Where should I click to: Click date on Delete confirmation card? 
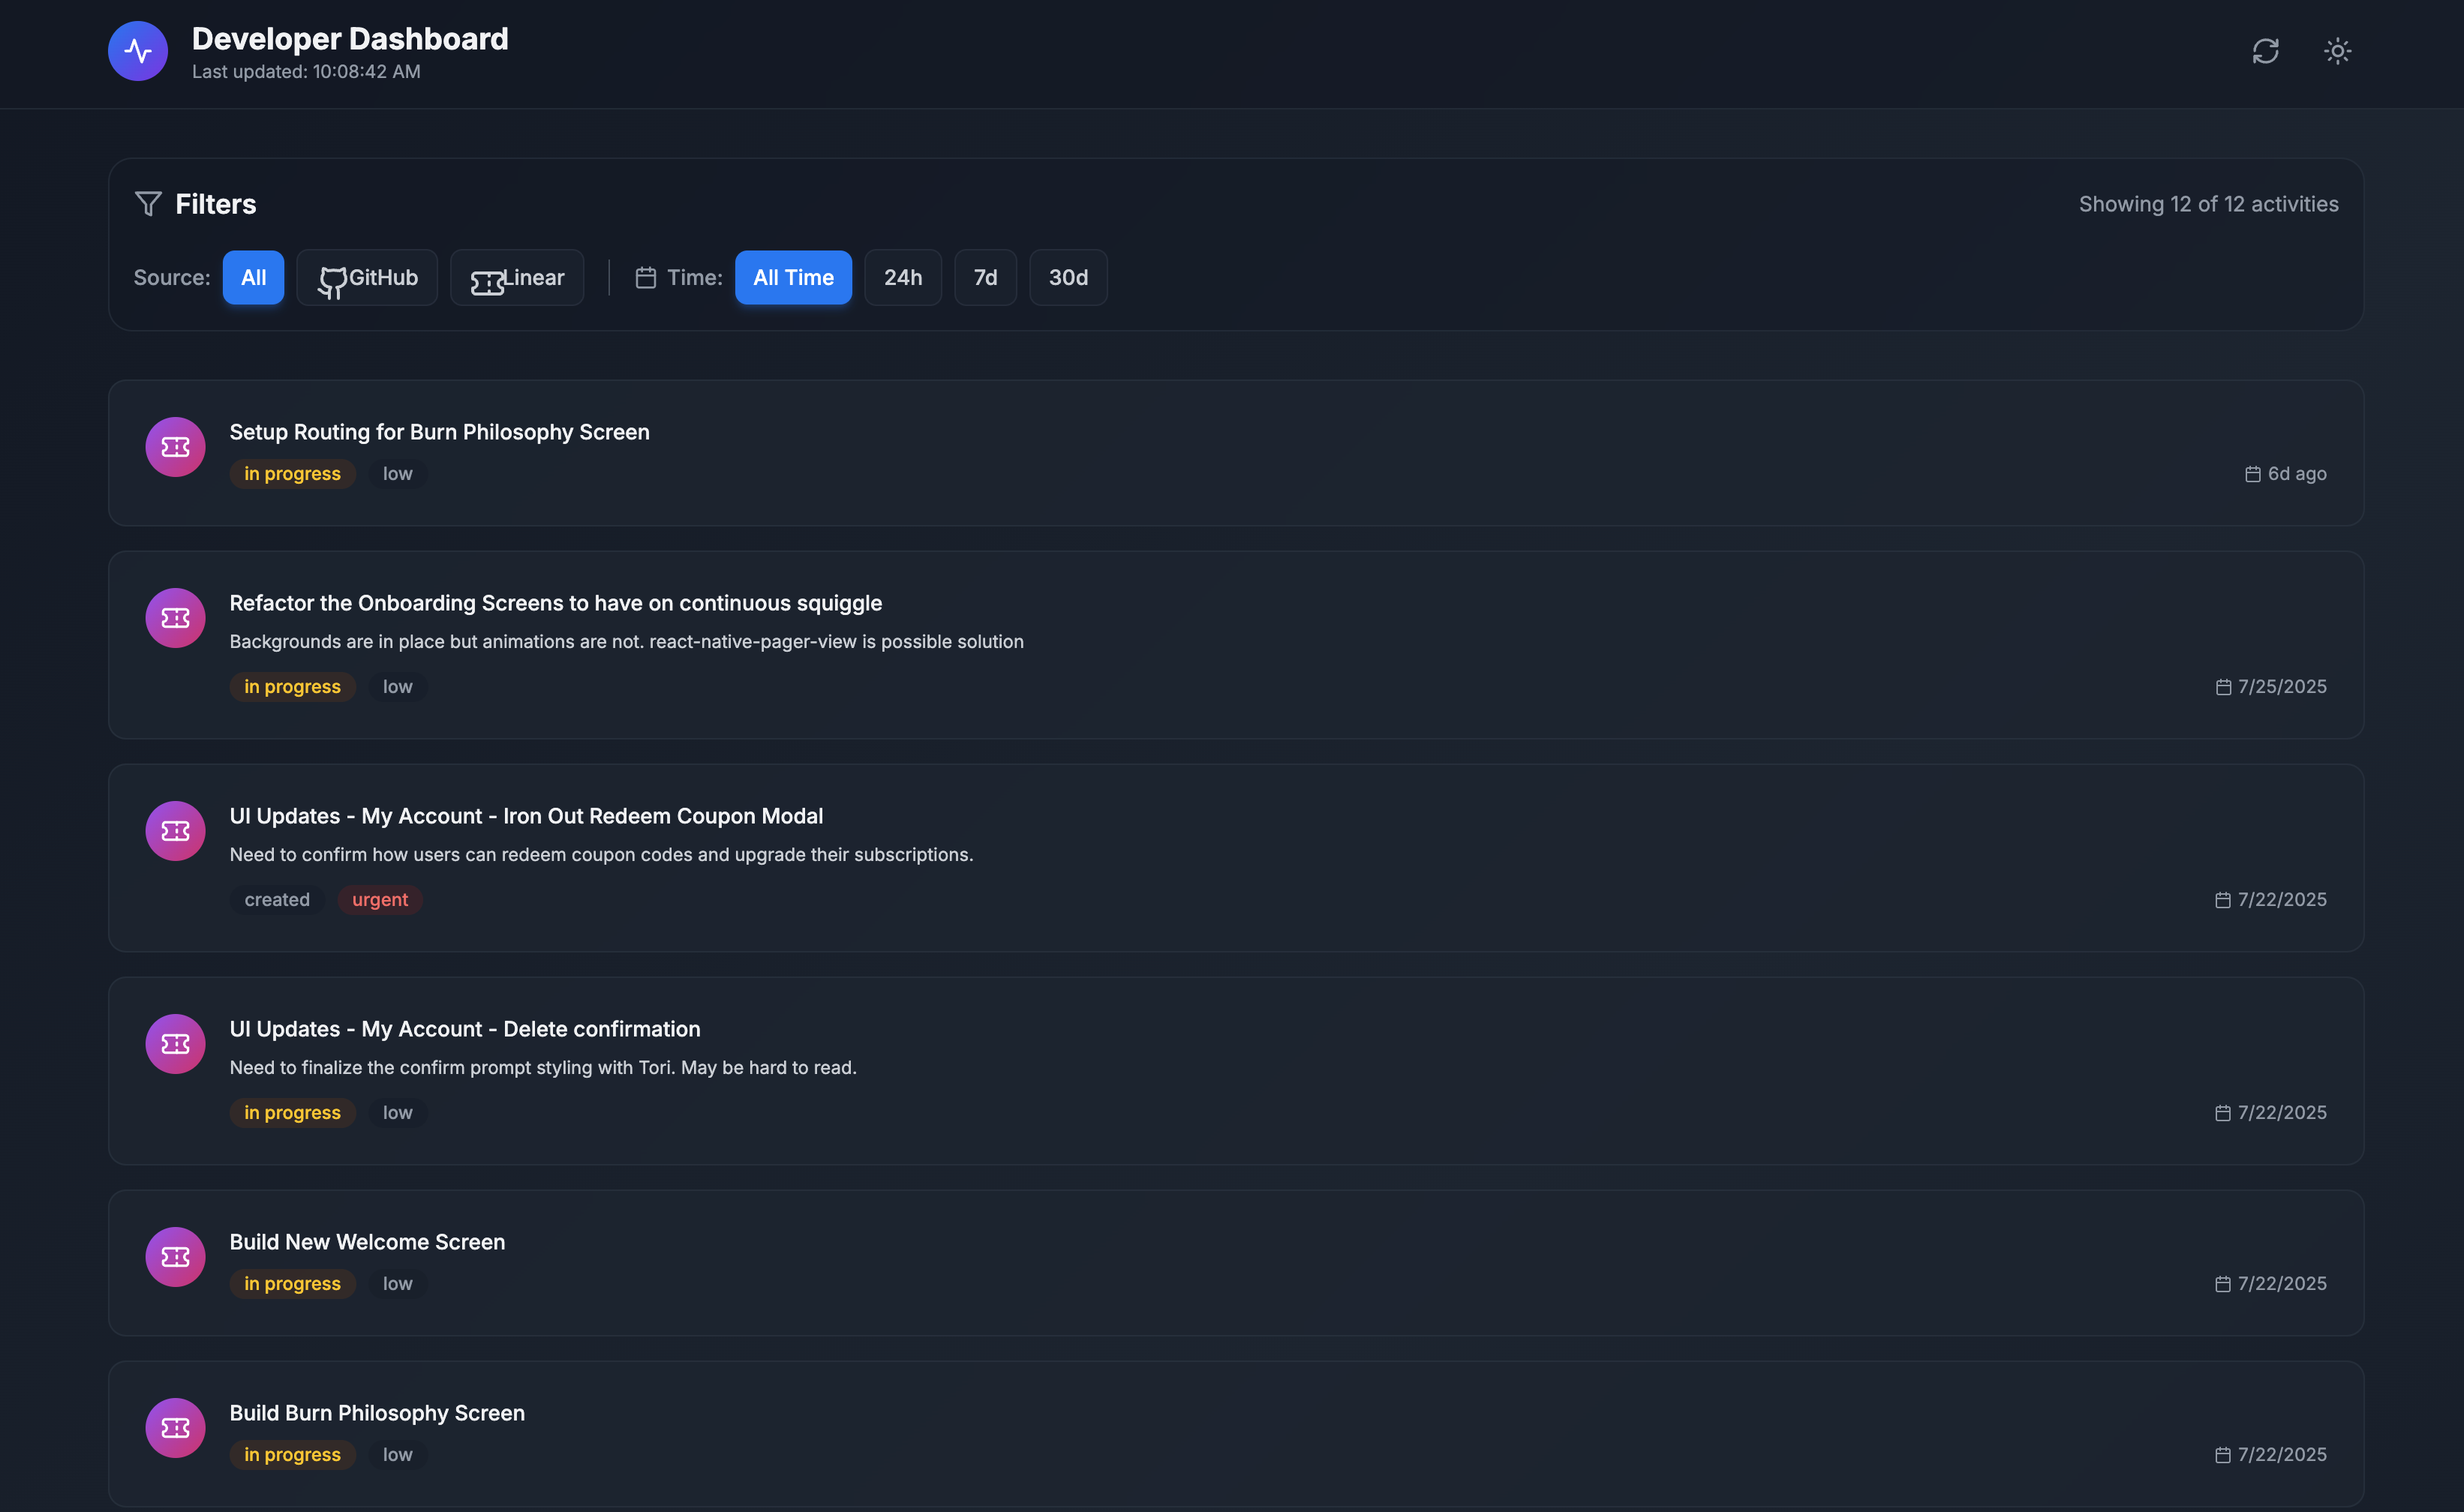tap(2282, 1113)
